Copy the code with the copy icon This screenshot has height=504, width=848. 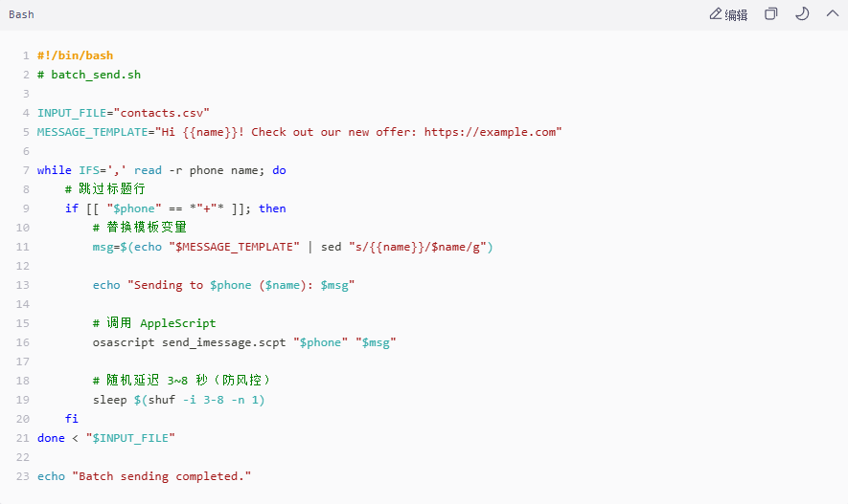pyautogui.click(x=770, y=14)
